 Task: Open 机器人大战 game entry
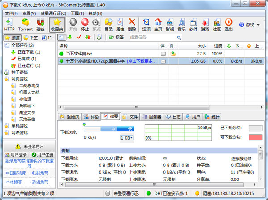pyautogui.click(x=25, y=92)
